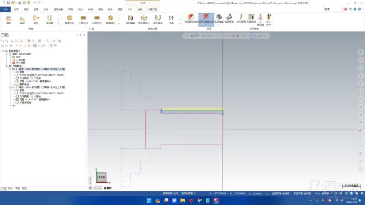This screenshot has height=205, width=365.
Task: Click the 毛坯设置 stock setup entry
Action: coord(21,62)
